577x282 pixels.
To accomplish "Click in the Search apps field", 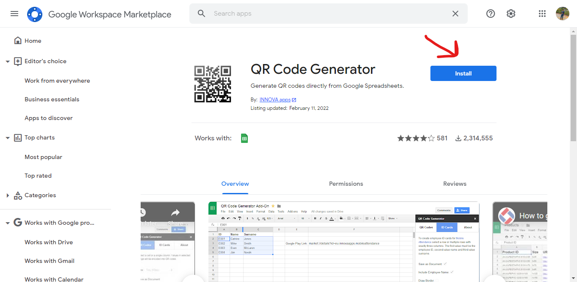I will pos(326,14).
